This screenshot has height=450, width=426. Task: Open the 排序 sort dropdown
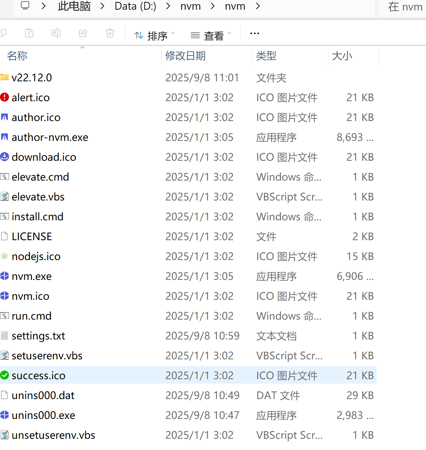[154, 36]
